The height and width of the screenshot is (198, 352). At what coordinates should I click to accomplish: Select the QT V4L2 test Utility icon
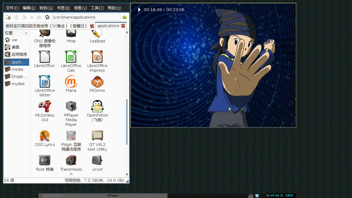click(x=97, y=136)
